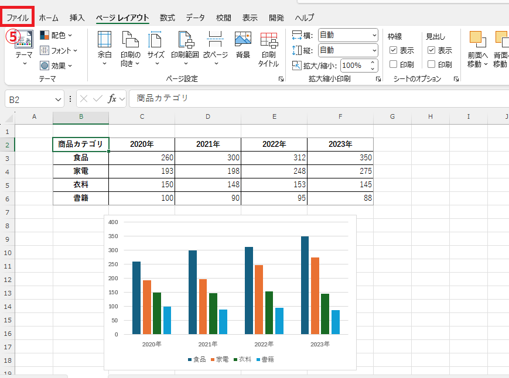Image resolution: width=509 pixels, height=378 pixels.
Task: Click the formula bar cancel X icon
Action: (83, 98)
